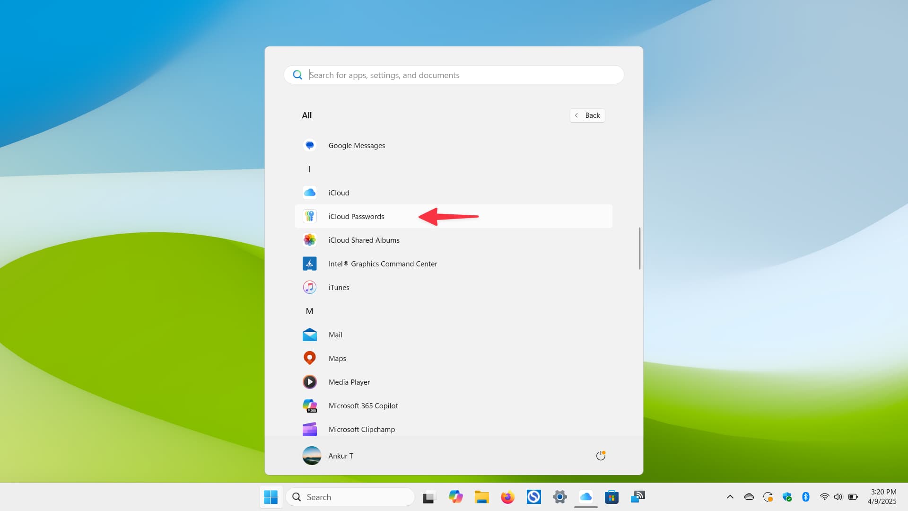This screenshot has height=511, width=908.
Task: Open the iCloud Shared Albums flower icon
Action: click(309, 240)
